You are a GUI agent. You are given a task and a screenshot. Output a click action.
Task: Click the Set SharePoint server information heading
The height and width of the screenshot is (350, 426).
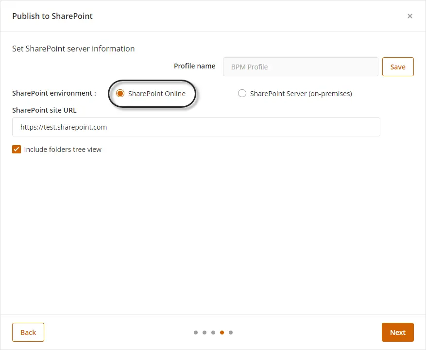click(73, 49)
